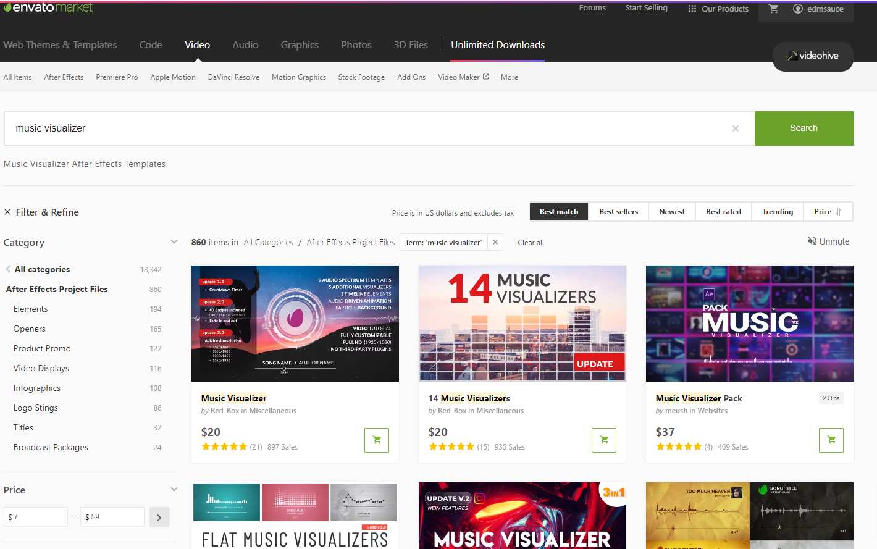
Task: Apply the price range with the arrow button
Action: point(159,516)
